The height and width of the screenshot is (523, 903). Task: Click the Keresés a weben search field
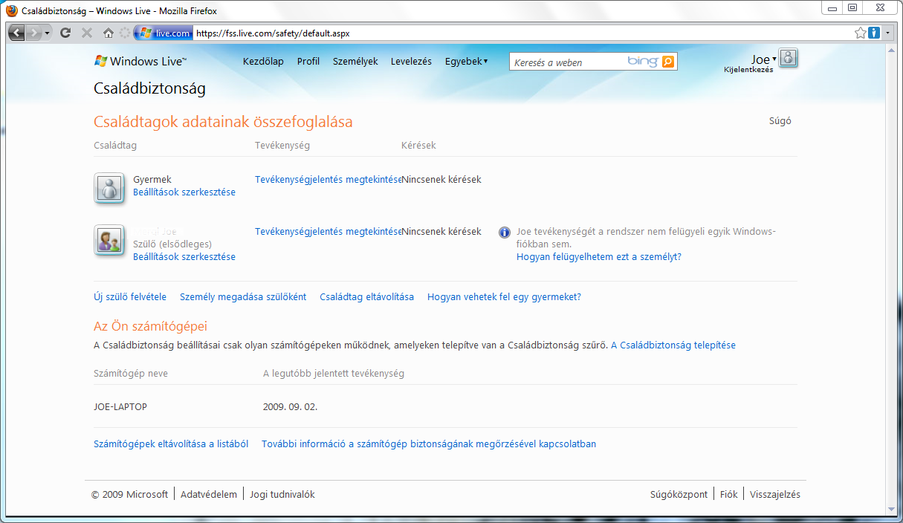click(567, 62)
